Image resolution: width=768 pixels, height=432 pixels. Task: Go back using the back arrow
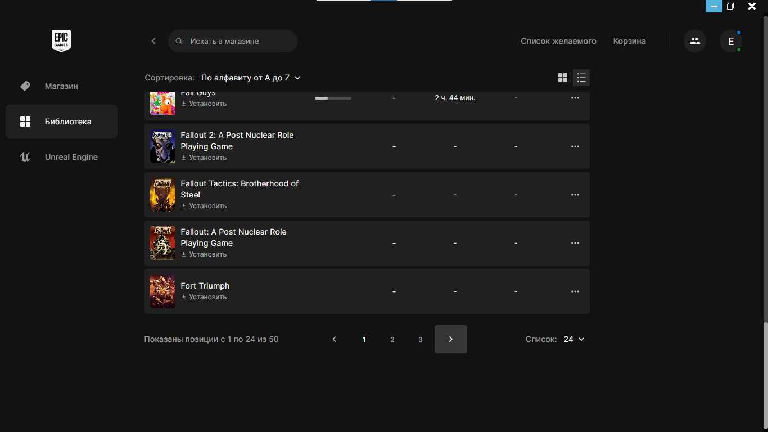coord(153,41)
